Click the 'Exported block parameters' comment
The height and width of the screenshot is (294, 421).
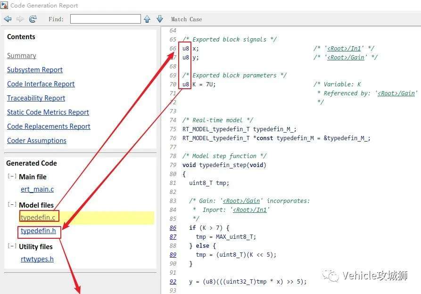click(235, 75)
